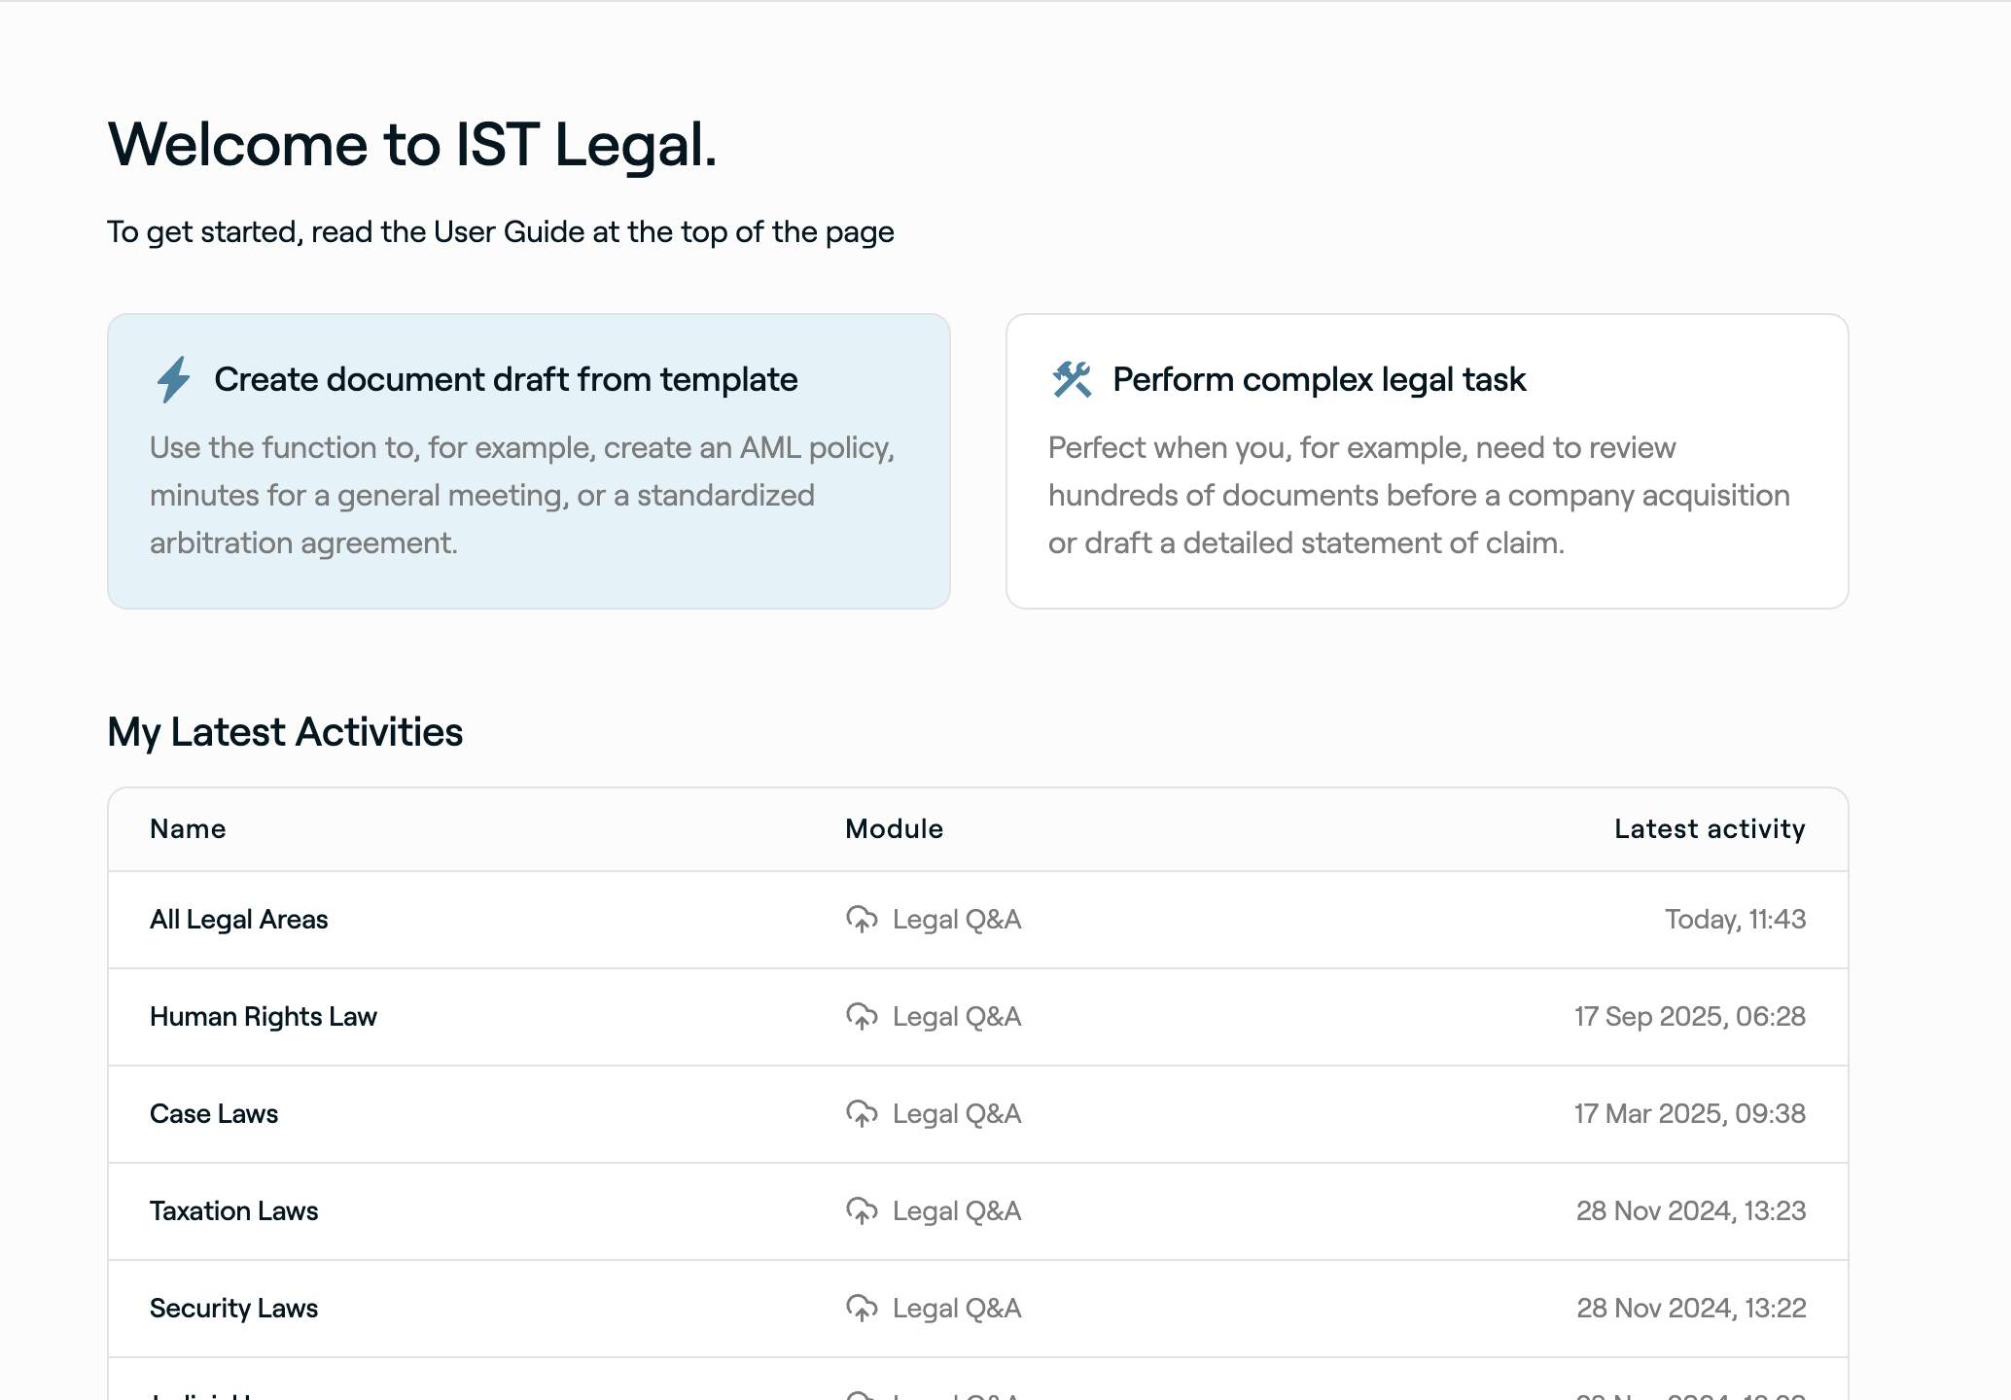Click cloud upload icon in All Legal Areas row

click(x=862, y=919)
